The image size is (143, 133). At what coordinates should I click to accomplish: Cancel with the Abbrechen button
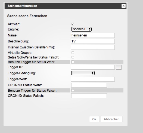[x=111, y=119]
